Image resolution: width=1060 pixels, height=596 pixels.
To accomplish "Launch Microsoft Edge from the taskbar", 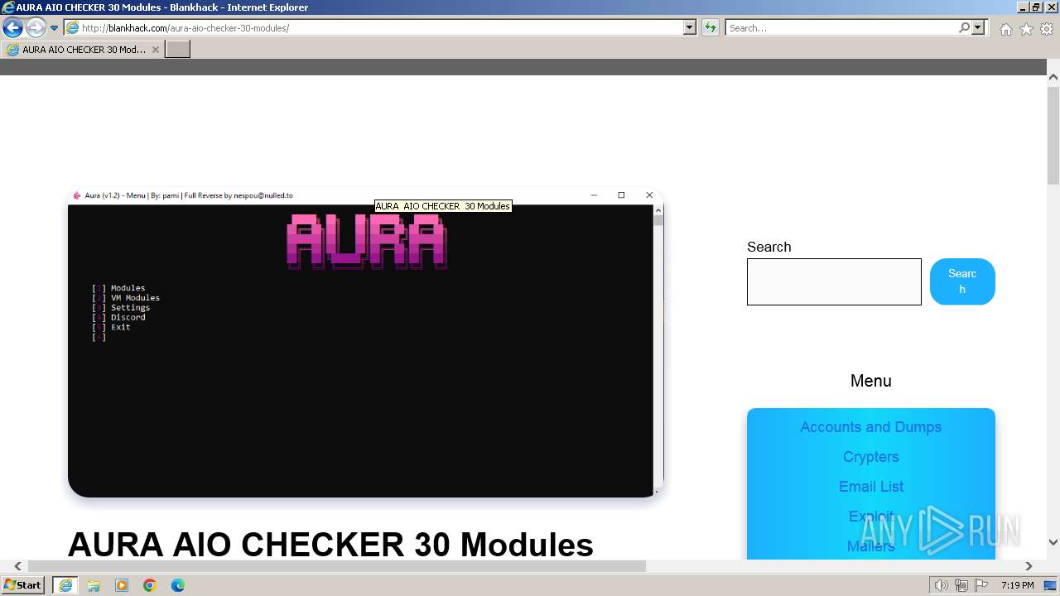I will pyautogui.click(x=178, y=585).
